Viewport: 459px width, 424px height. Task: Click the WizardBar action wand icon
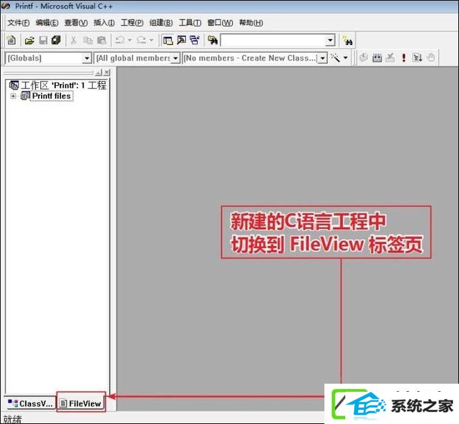point(335,58)
